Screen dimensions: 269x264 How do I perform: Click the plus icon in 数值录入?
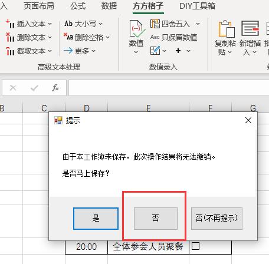click(x=178, y=51)
